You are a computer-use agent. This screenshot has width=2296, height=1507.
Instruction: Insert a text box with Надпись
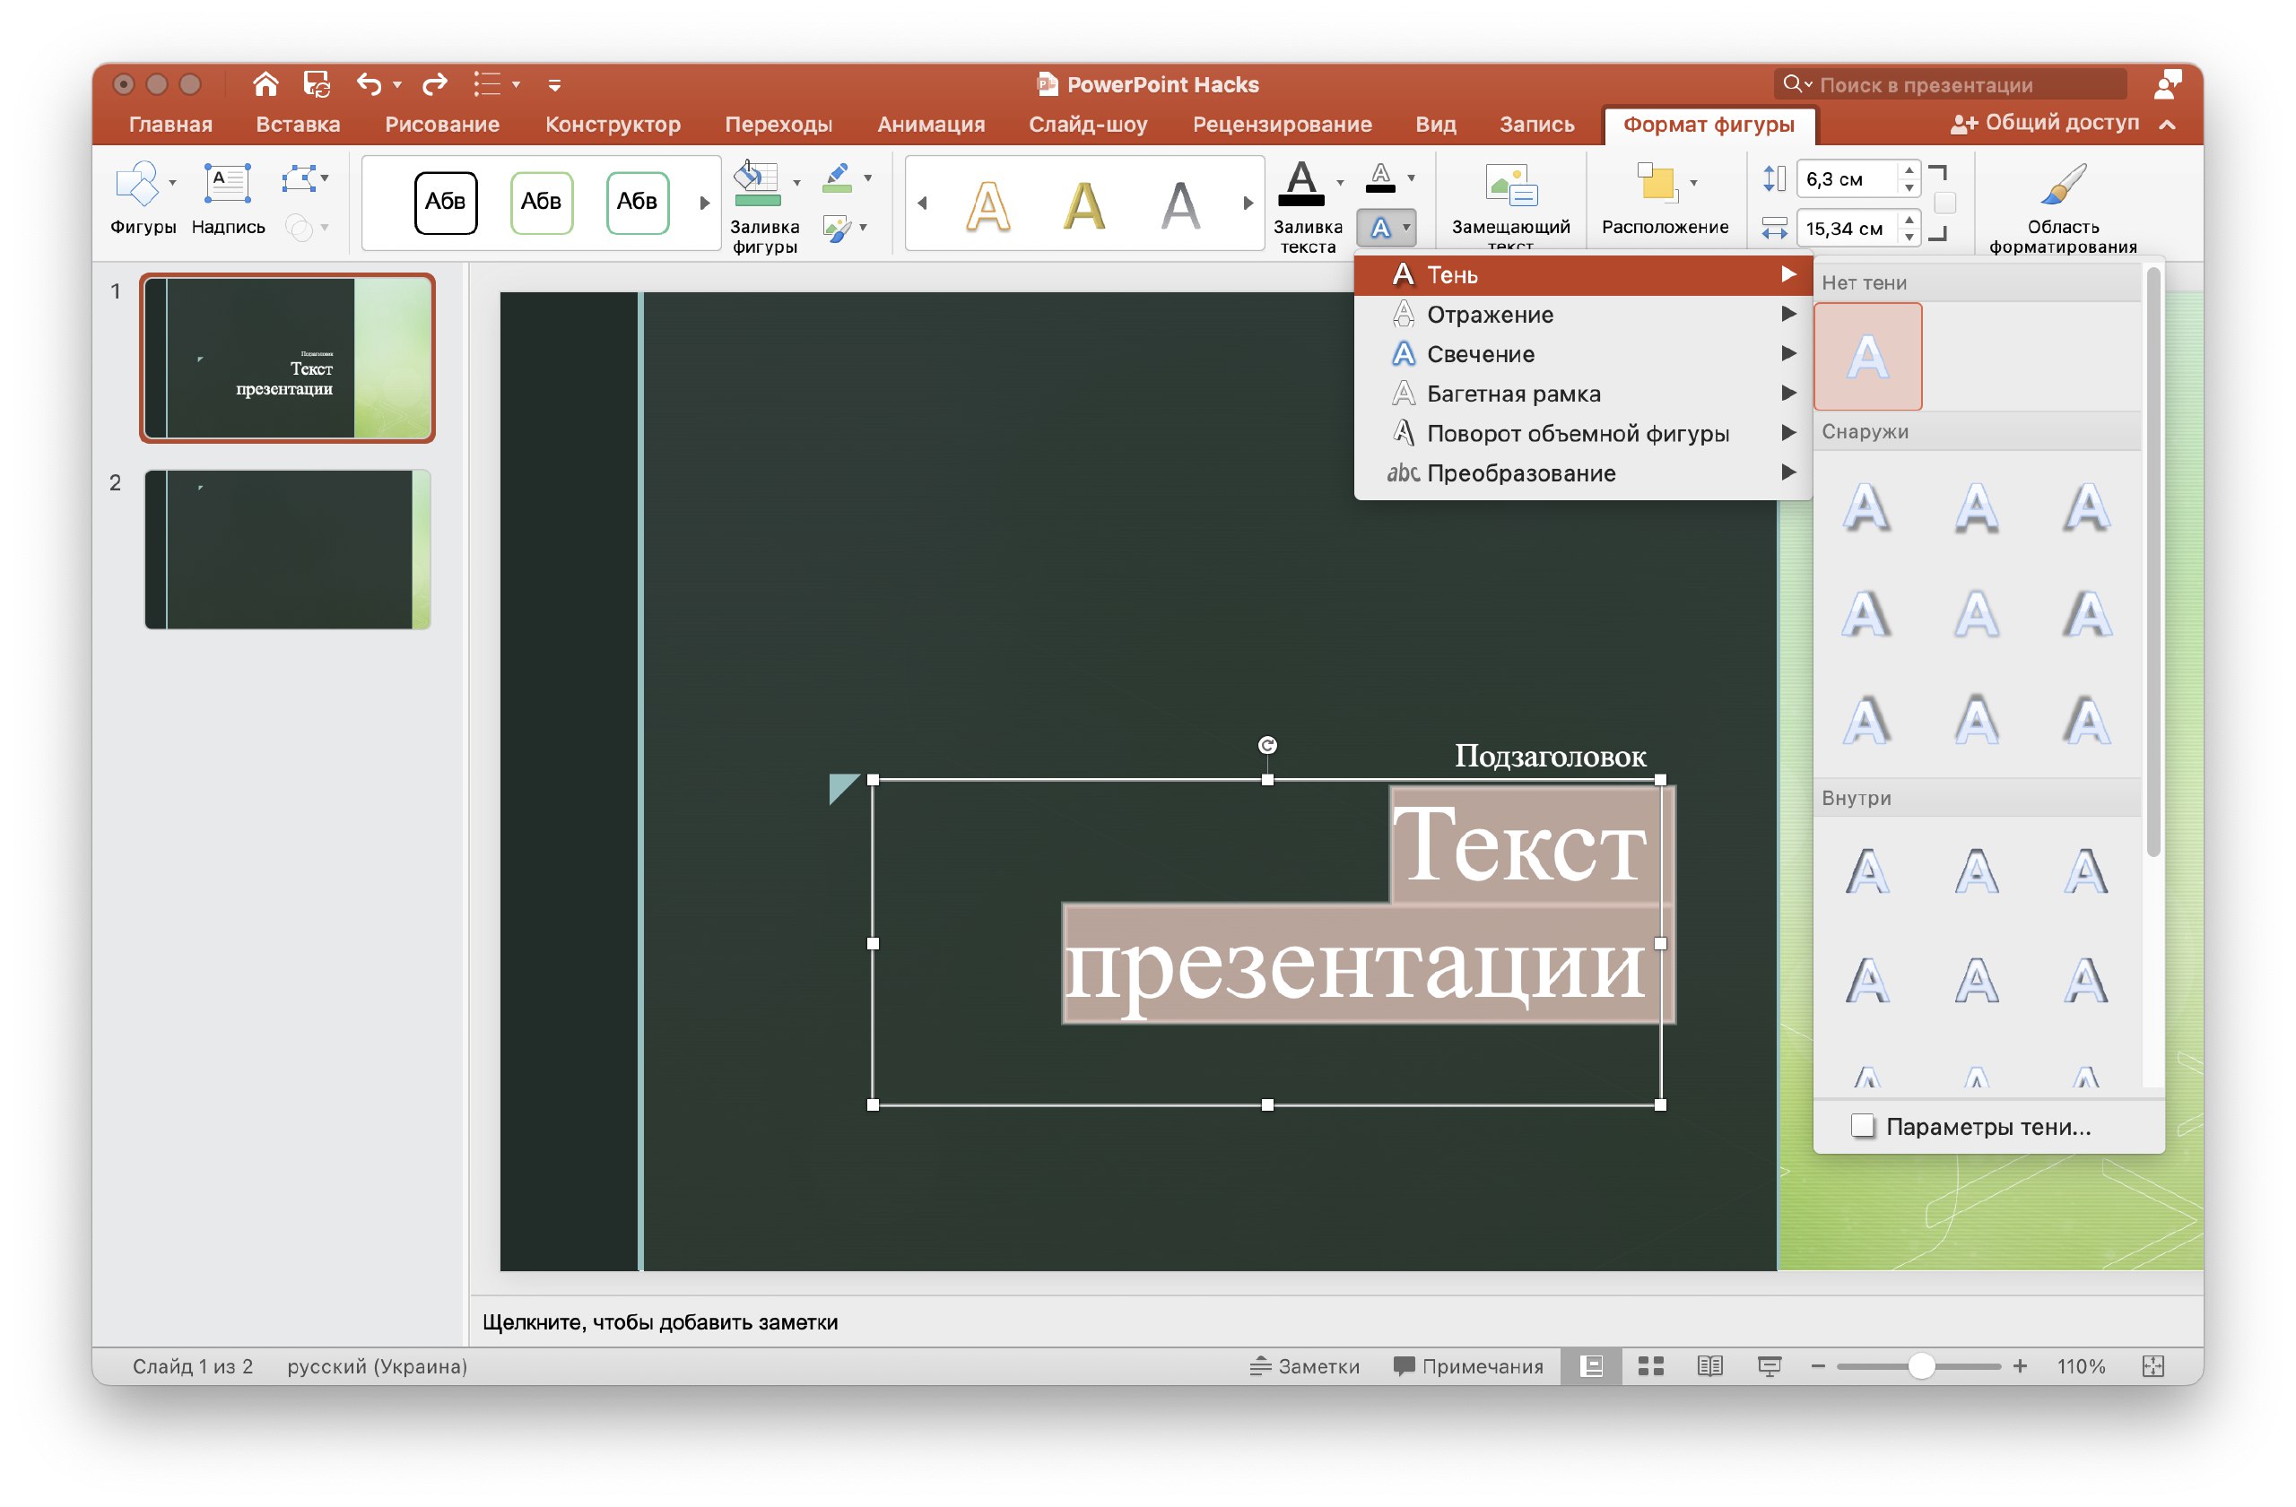[x=228, y=184]
